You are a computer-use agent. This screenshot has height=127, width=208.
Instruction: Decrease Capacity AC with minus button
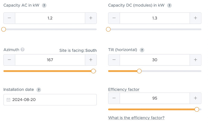point(9,18)
